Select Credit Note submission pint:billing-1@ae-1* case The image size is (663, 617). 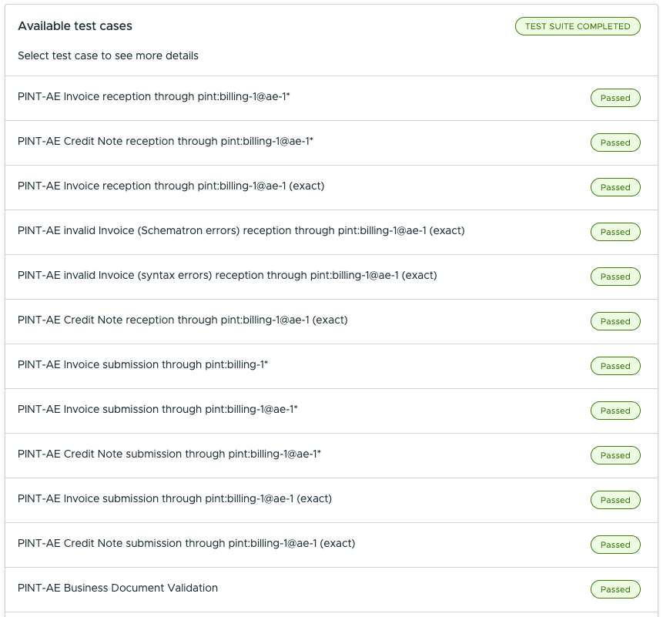pyautogui.click(x=331, y=455)
